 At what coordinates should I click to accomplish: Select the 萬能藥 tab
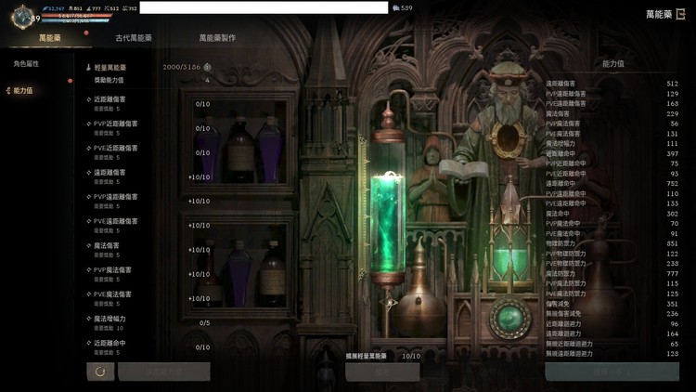pos(50,38)
